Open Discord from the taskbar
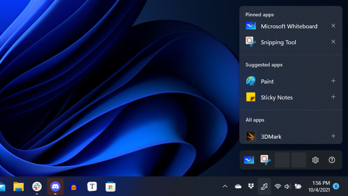Screen dimensions: 348x196 [x=55, y=187]
